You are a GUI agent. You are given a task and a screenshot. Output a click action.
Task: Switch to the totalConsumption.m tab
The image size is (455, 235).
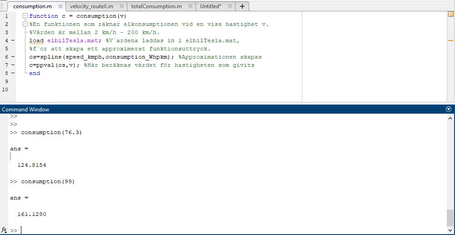[156, 6]
